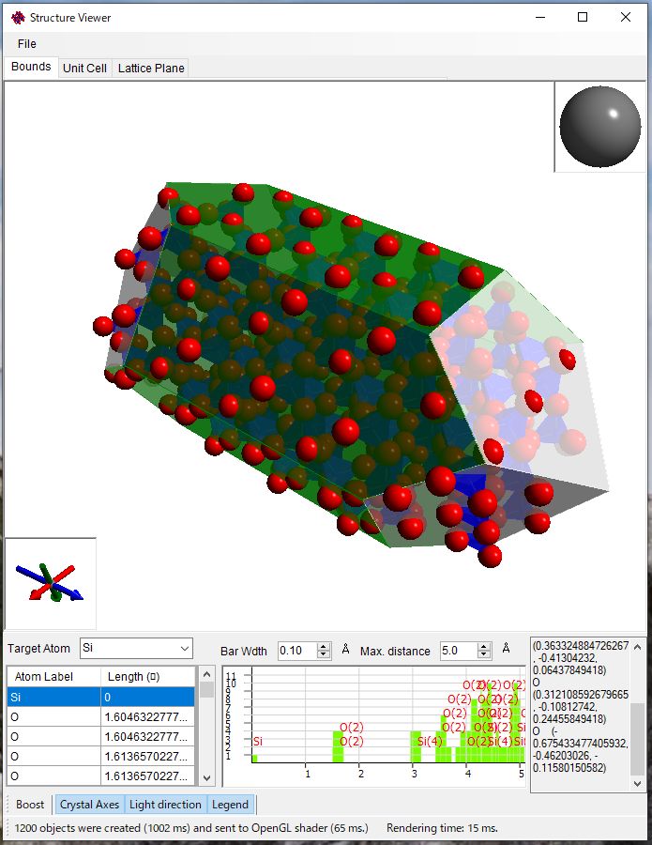The width and height of the screenshot is (652, 845).
Task: Click the 'Rendering time: 15 ms.' status text
Action: tap(442, 828)
